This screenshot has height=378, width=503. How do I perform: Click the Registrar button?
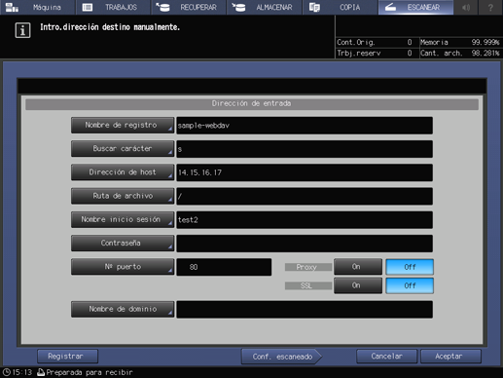67,357
